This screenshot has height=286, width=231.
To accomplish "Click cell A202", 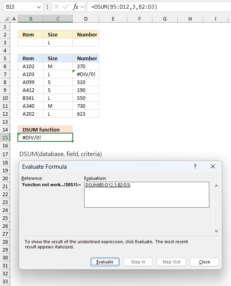I will (x=30, y=114).
